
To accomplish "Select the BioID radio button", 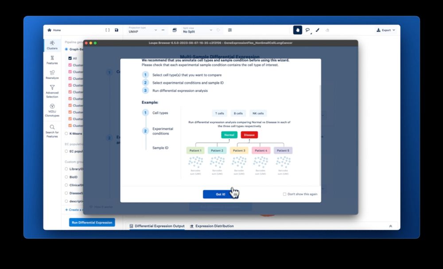I will [66, 177].
